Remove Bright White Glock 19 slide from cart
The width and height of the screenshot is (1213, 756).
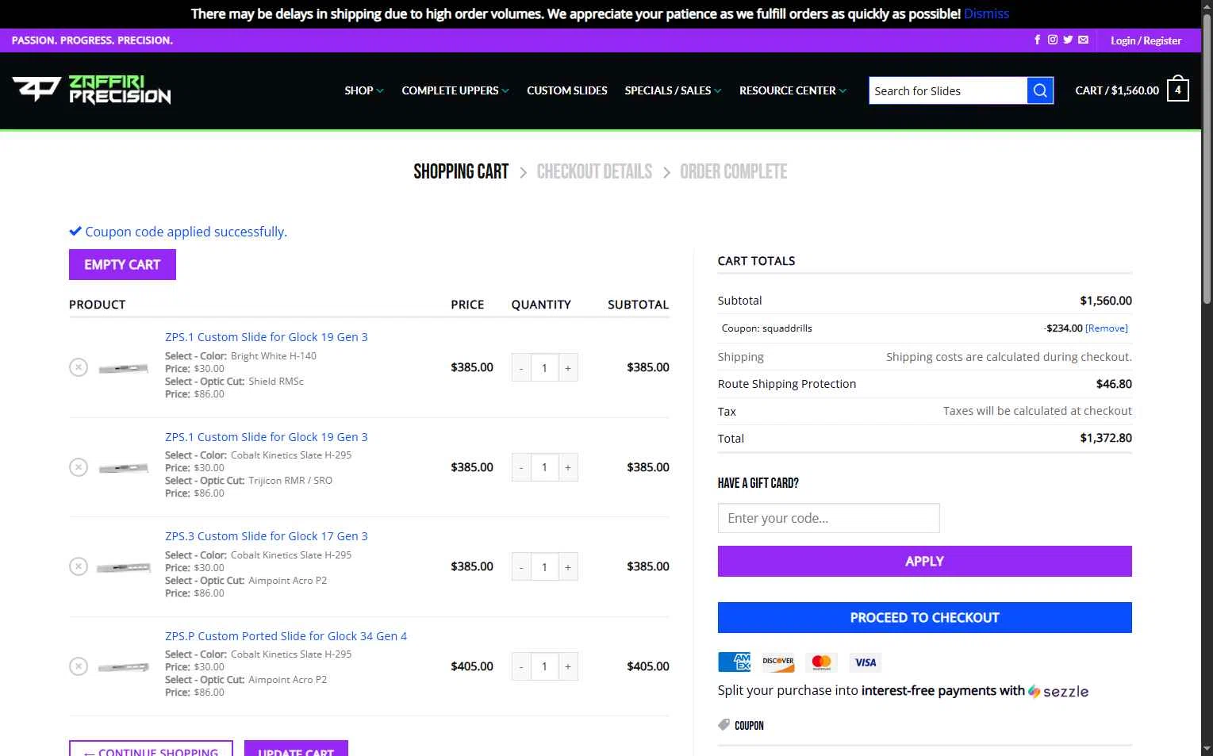(79, 367)
